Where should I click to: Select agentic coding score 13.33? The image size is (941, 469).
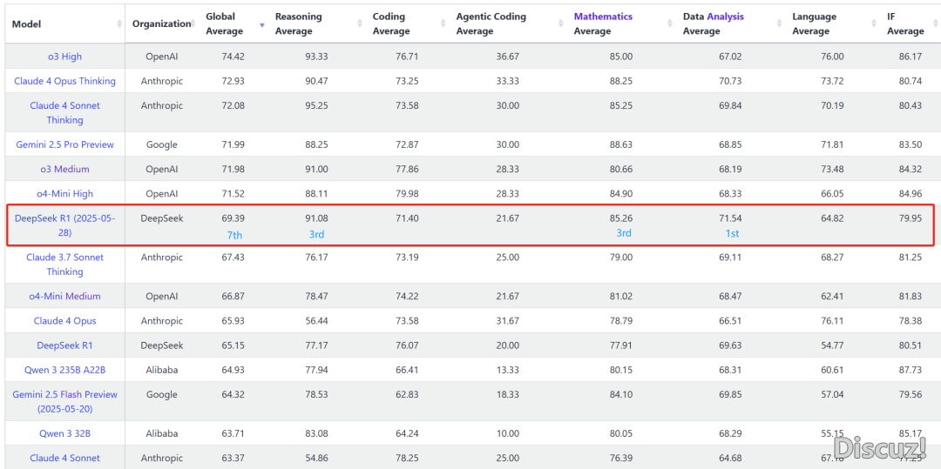[507, 370]
